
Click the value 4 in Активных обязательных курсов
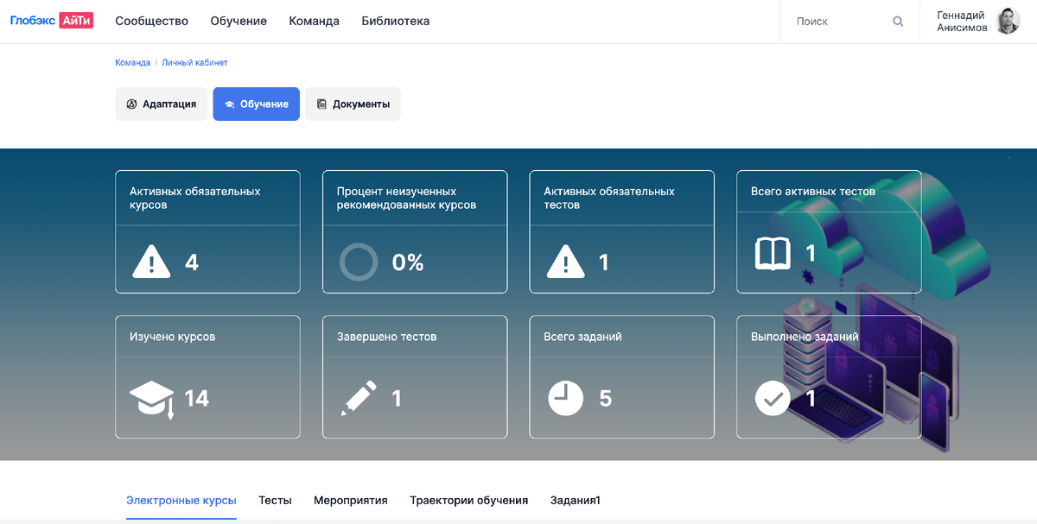192,262
